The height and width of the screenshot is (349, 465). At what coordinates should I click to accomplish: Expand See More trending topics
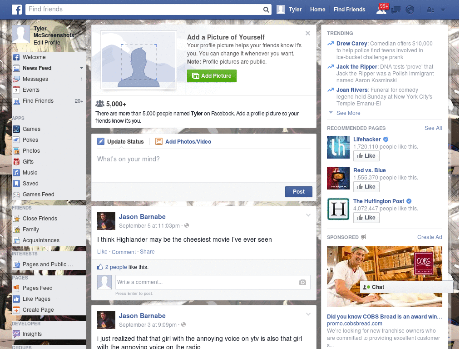point(348,113)
